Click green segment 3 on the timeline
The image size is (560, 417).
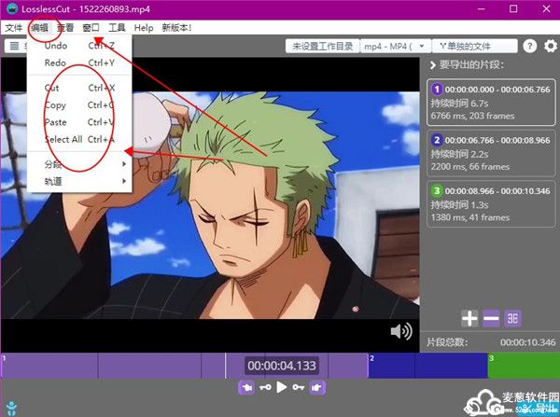(524, 366)
